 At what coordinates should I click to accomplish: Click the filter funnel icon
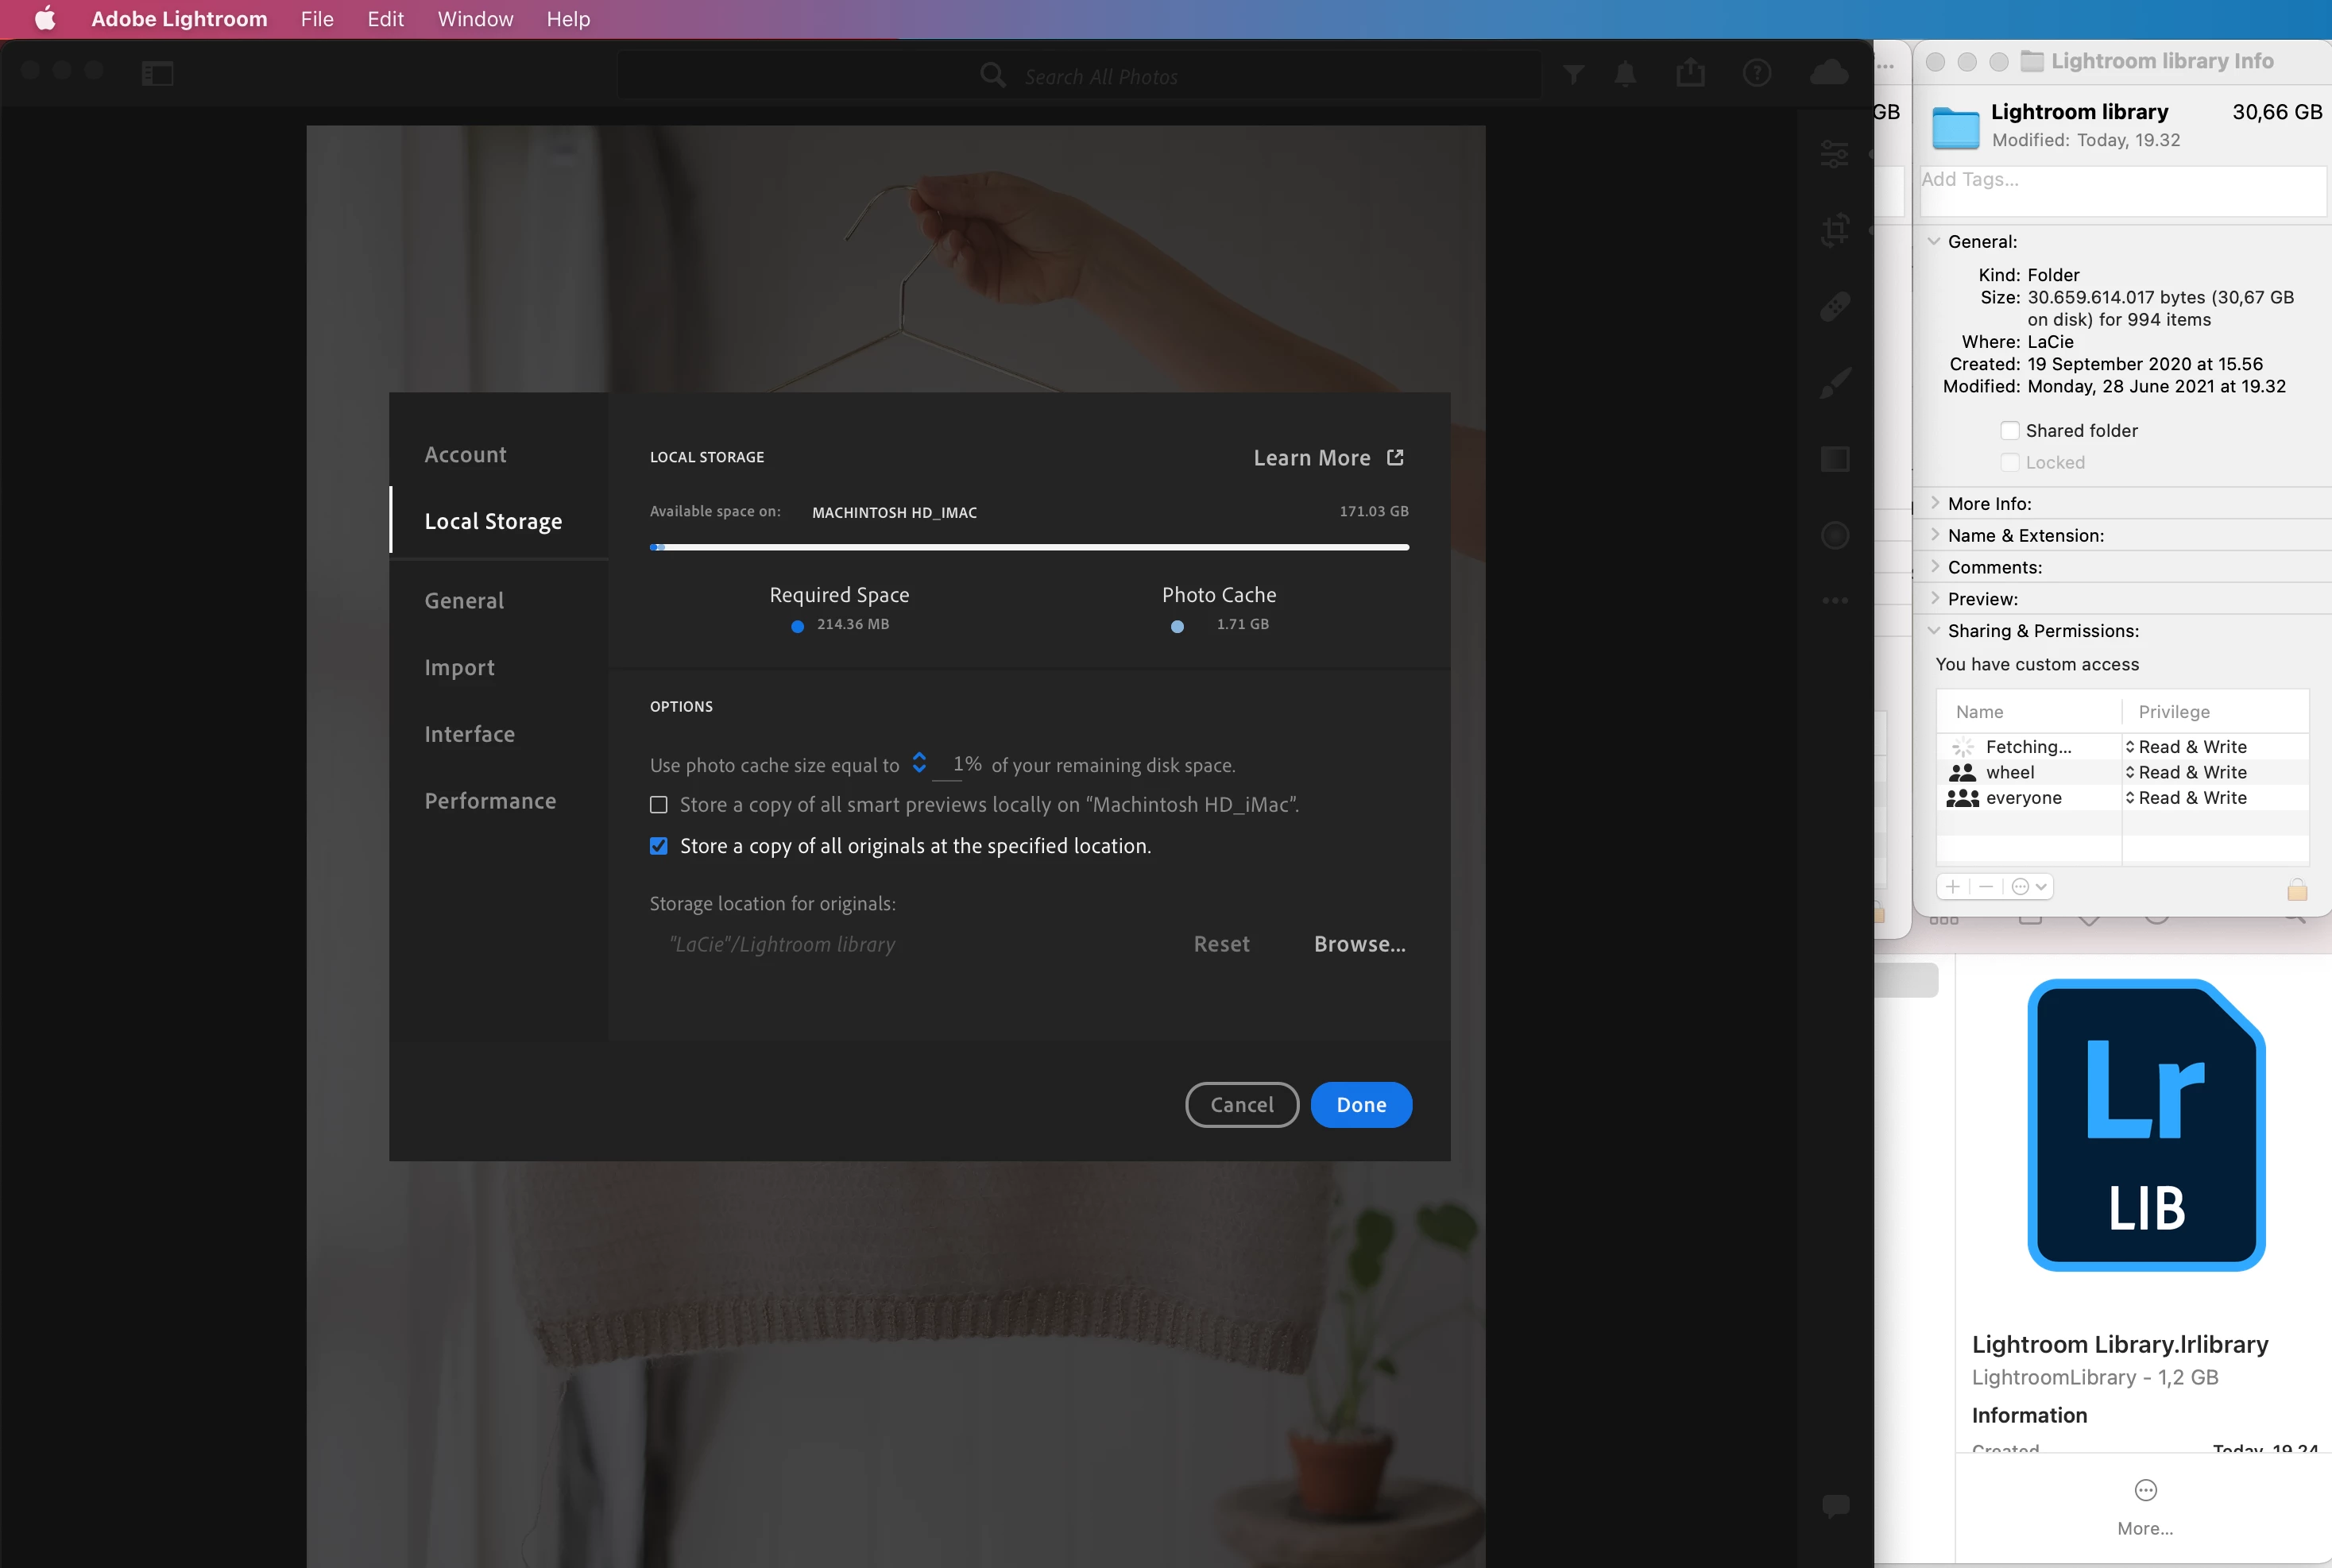[1573, 73]
